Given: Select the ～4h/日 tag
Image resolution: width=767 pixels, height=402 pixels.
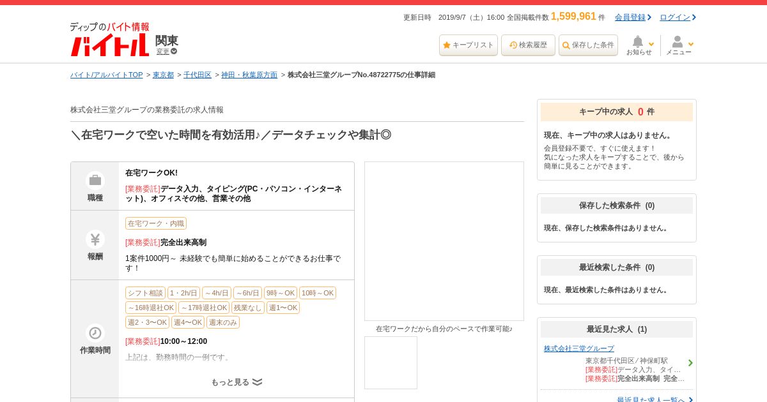Looking at the screenshot, I should coord(217,293).
